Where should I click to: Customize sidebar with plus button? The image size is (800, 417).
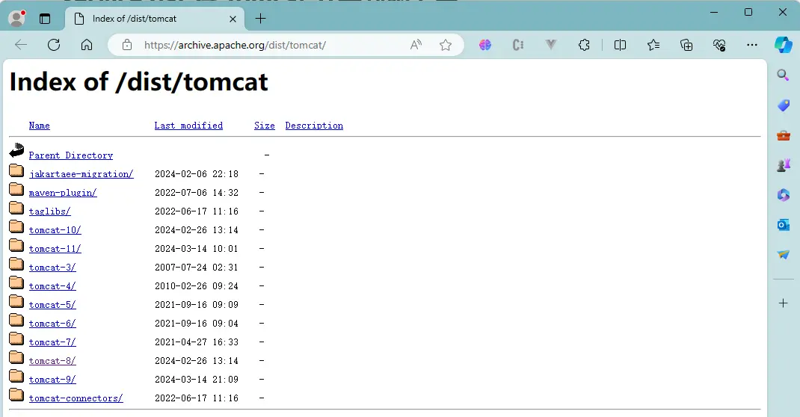783,303
